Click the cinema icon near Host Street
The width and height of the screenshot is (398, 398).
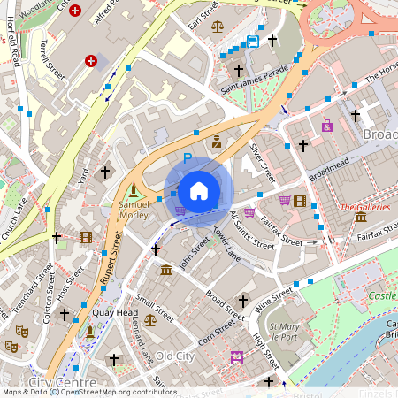tap(86, 237)
